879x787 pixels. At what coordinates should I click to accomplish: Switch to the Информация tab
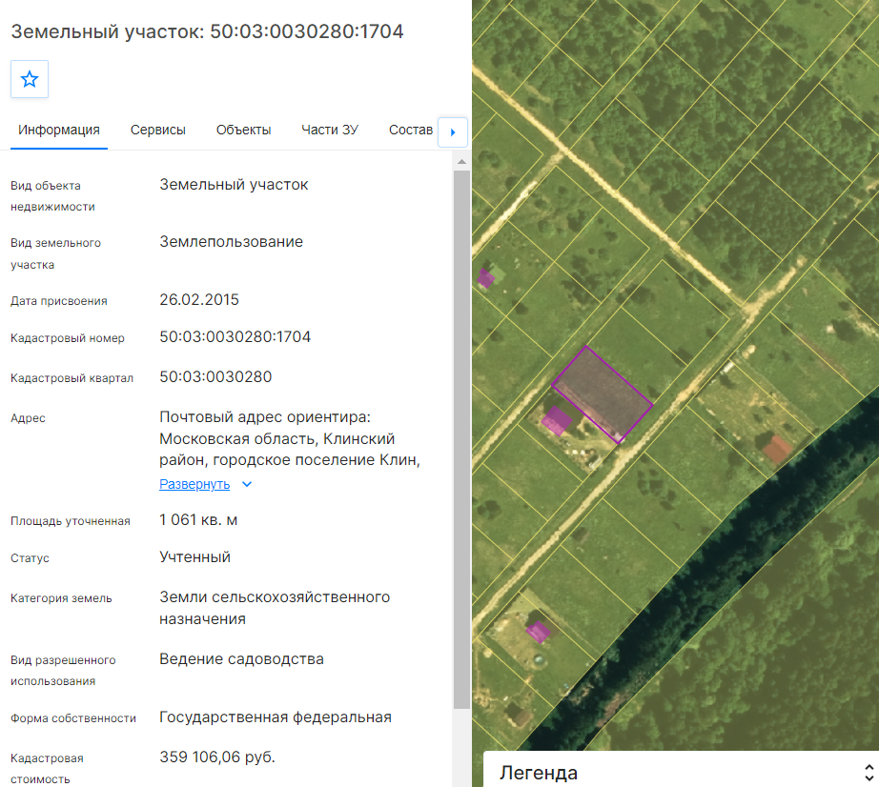[x=59, y=130]
